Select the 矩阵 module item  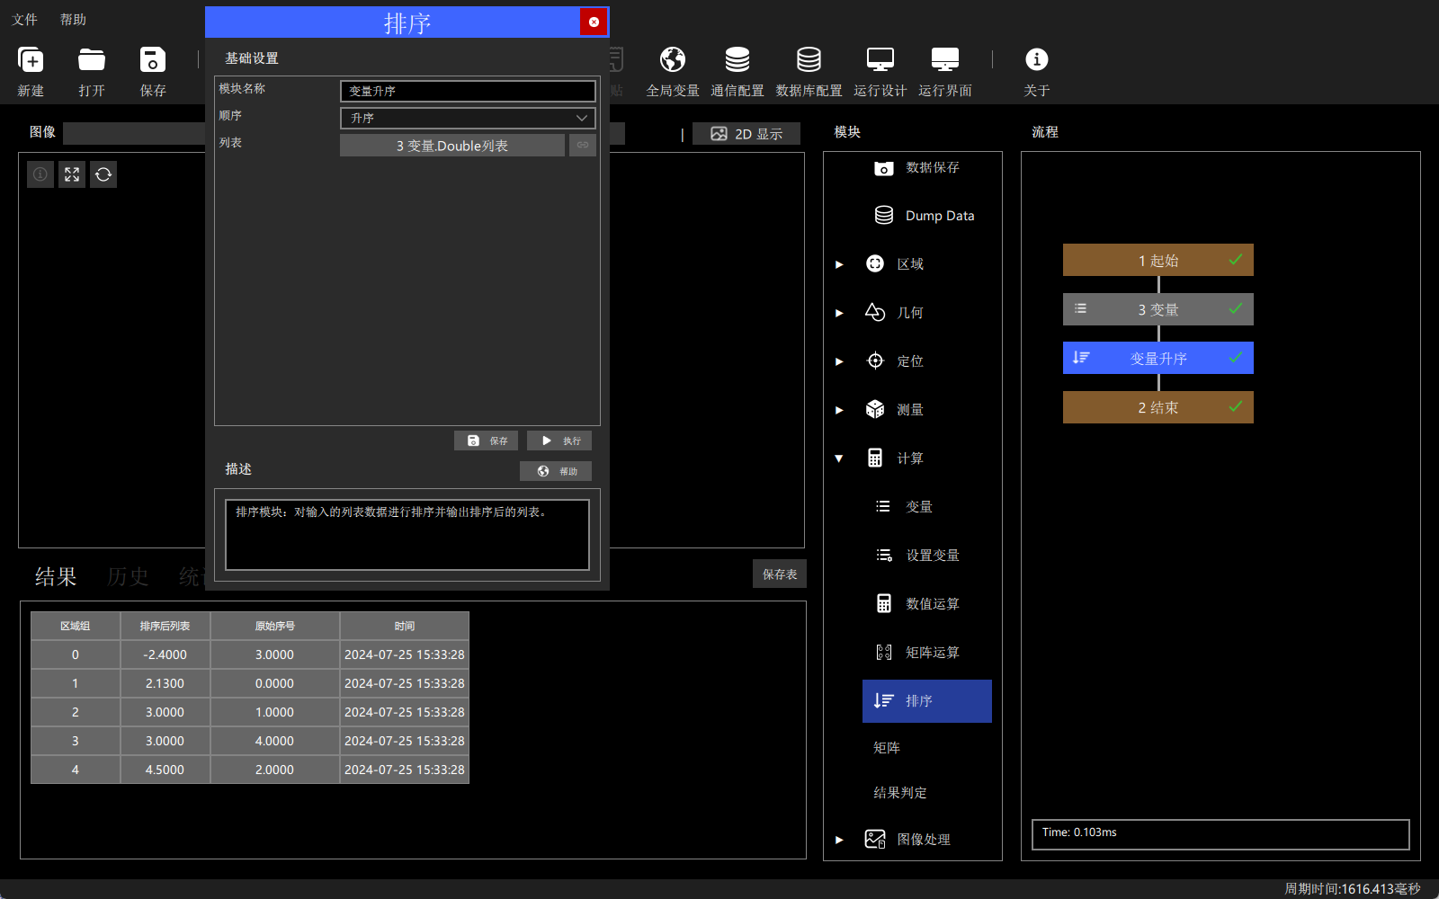click(887, 748)
